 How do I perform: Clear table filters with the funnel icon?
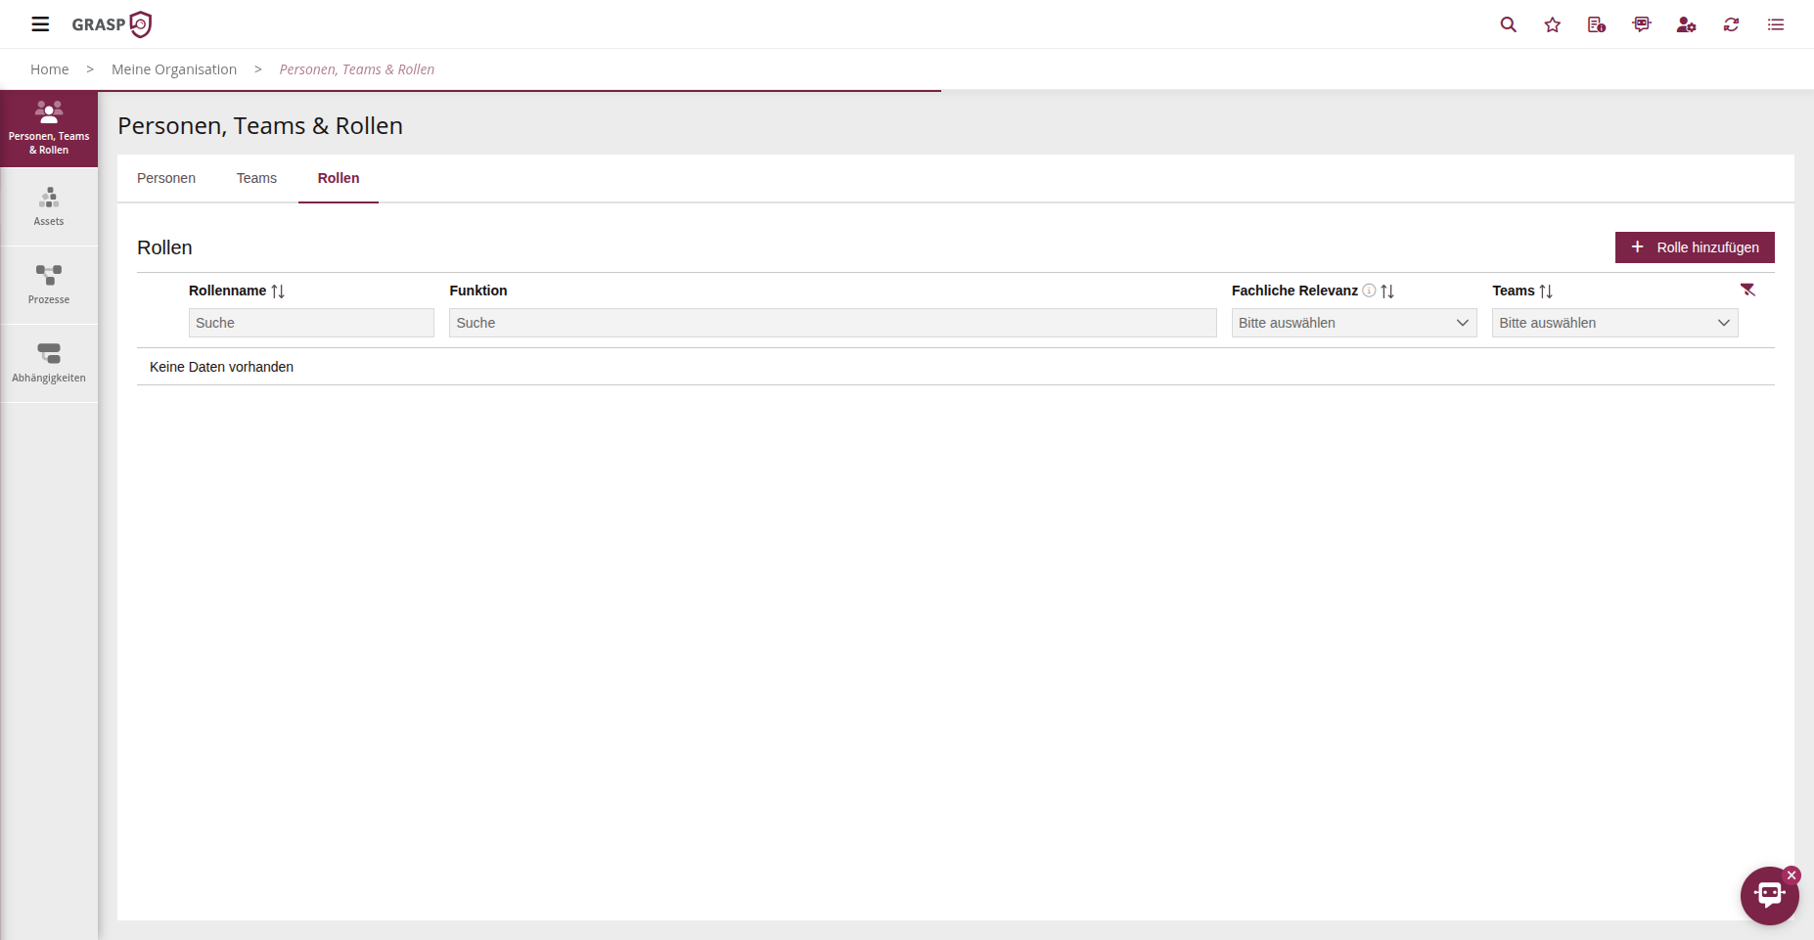click(x=1747, y=290)
